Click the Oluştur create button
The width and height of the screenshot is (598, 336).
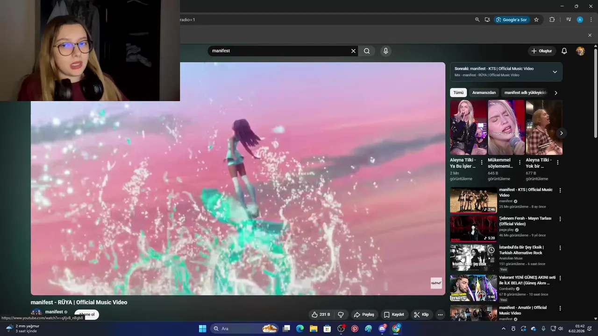pyautogui.click(x=541, y=51)
